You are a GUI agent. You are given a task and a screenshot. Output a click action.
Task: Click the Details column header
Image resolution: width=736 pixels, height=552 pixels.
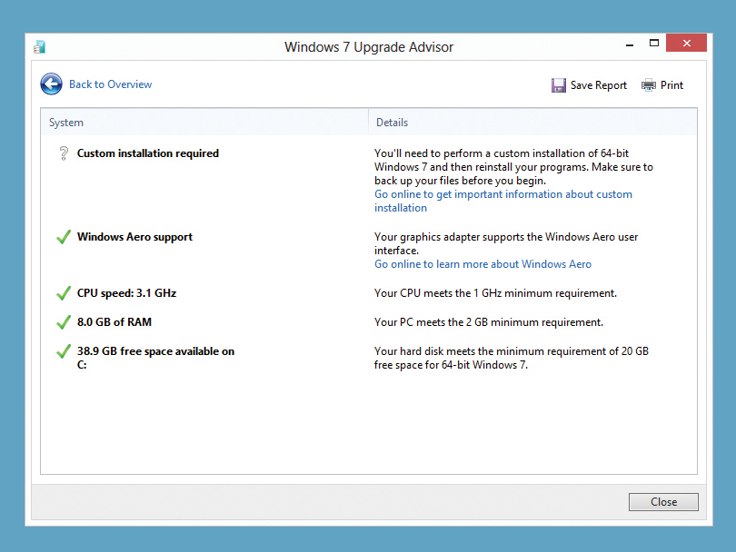pos(532,123)
